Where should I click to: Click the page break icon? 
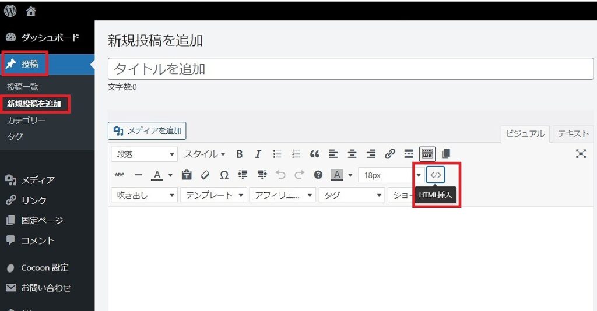[446, 154]
